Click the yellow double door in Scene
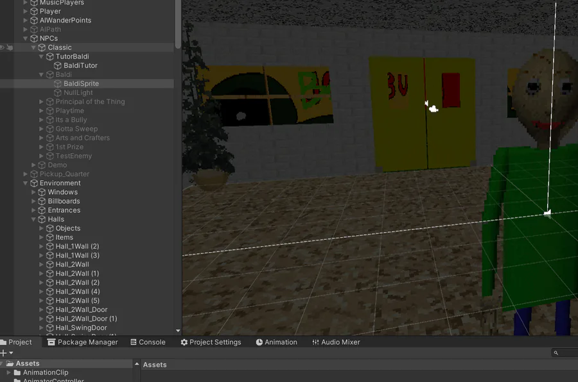The image size is (578, 382). (x=423, y=113)
